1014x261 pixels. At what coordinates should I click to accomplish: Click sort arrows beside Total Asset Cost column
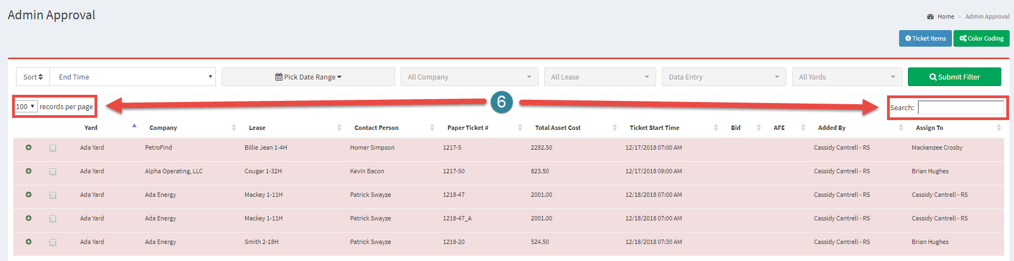pyautogui.click(x=614, y=128)
